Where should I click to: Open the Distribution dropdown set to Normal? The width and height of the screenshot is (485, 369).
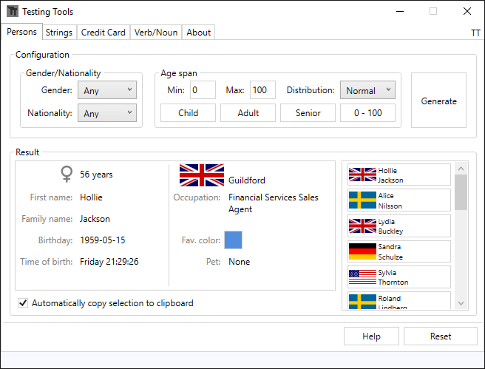click(x=367, y=90)
